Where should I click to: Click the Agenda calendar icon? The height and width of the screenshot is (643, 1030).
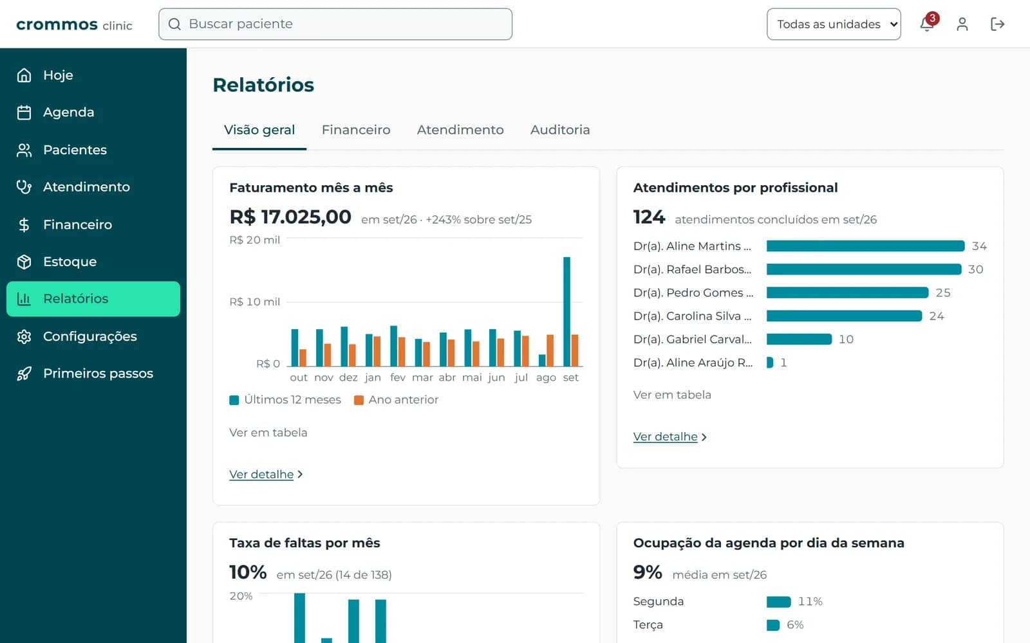pyautogui.click(x=24, y=113)
